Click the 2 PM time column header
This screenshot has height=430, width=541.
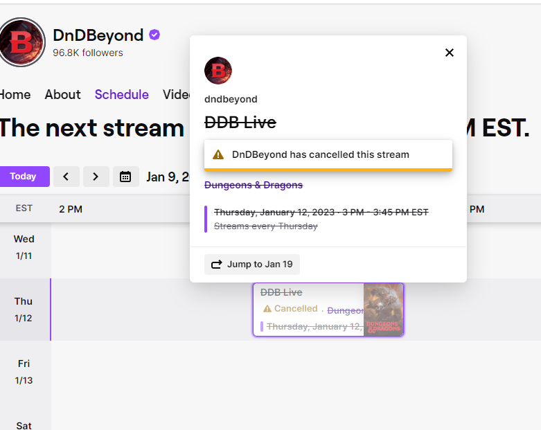[71, 209]
